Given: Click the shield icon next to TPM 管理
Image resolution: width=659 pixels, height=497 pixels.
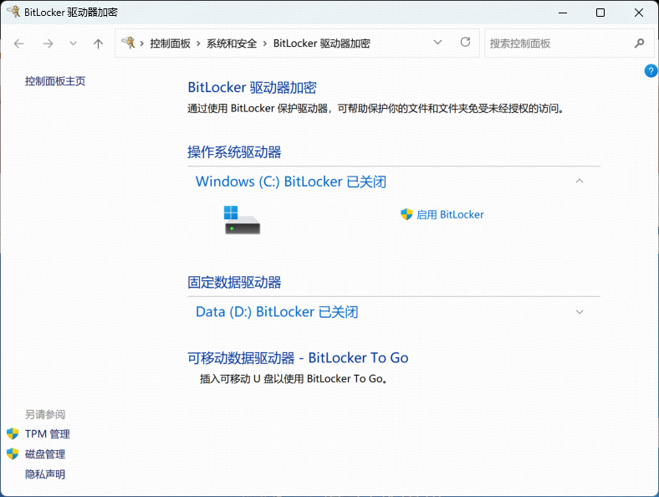Looking at the screenshot, I should (13, 434).
